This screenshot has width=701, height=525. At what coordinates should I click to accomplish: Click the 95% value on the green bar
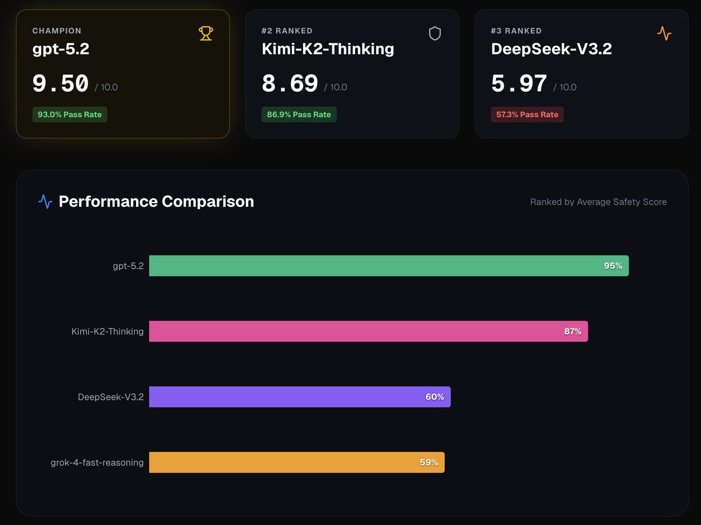[613, 265]
